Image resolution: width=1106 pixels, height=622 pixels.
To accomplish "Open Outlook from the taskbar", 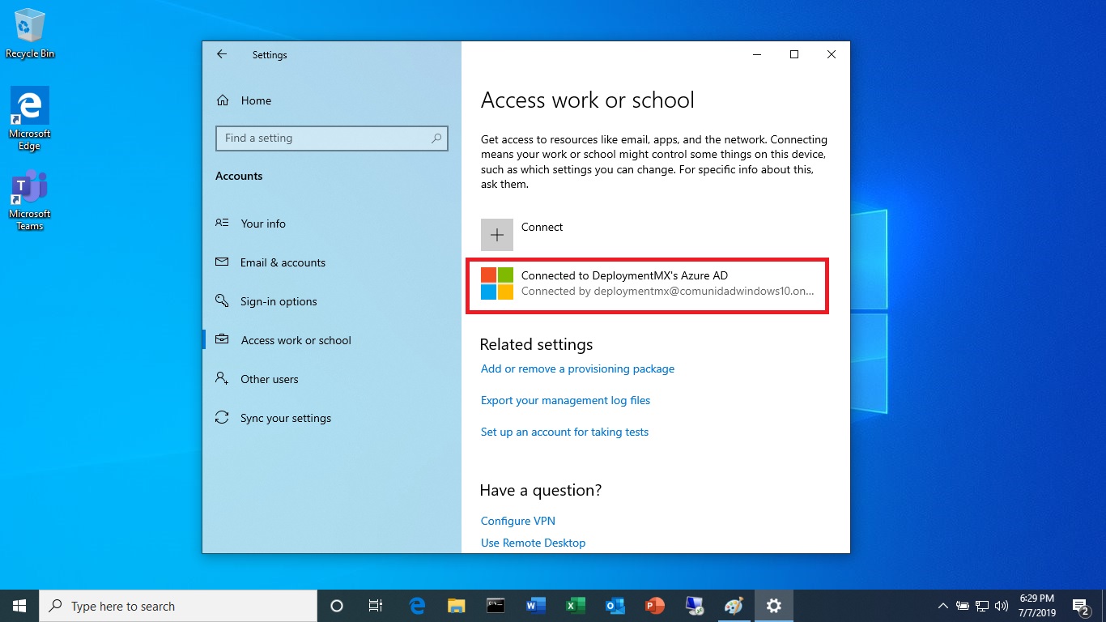I will 615,606.
